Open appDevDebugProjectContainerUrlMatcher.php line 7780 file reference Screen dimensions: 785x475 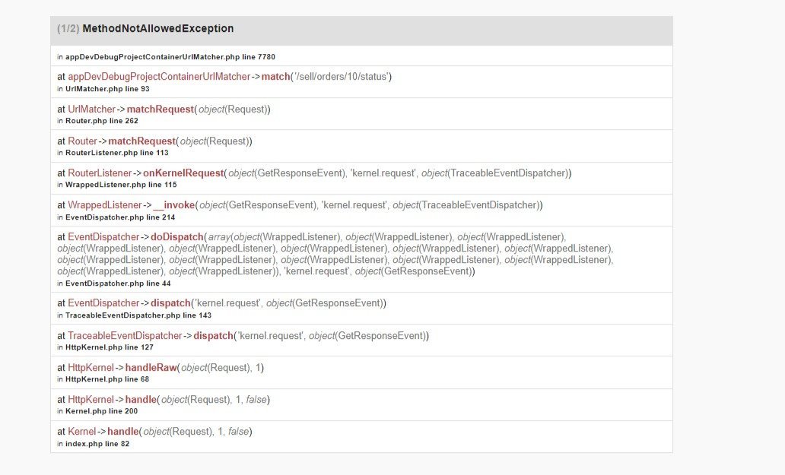pos(170,57)
